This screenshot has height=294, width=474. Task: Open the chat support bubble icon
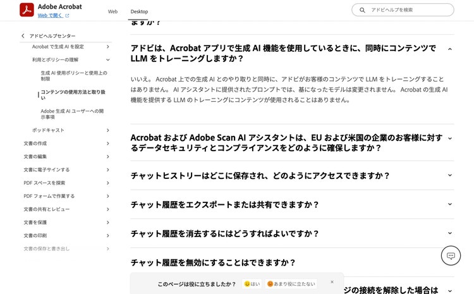[x=451, y=255]
